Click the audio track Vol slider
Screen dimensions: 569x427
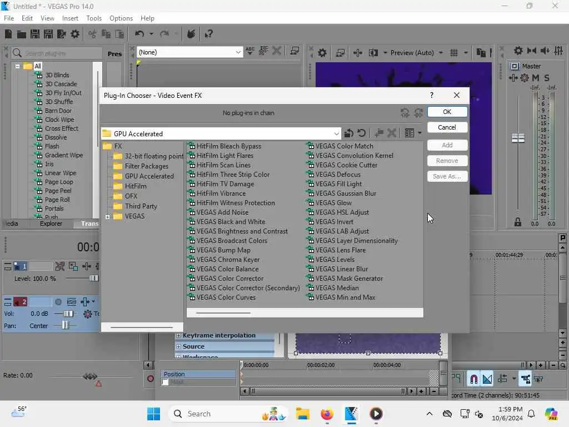68,314
